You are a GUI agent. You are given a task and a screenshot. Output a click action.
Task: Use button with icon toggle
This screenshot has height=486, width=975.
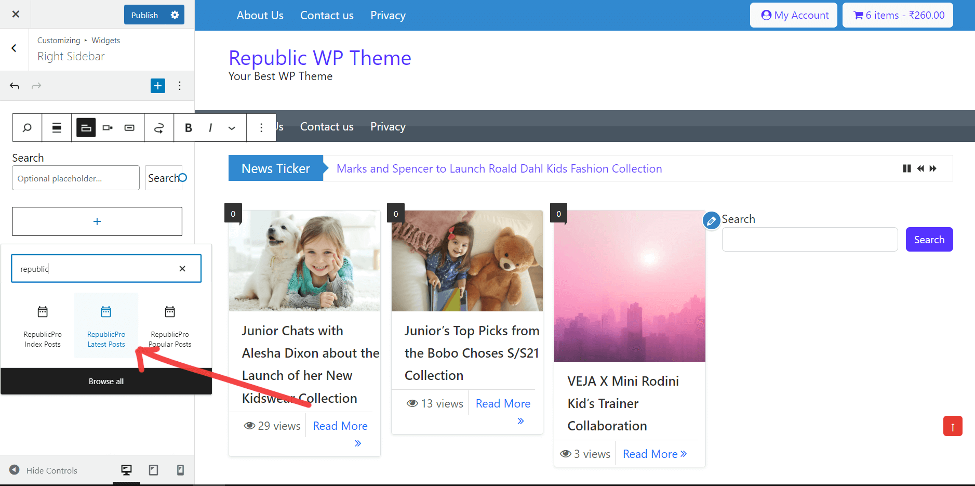click(129, 128)
